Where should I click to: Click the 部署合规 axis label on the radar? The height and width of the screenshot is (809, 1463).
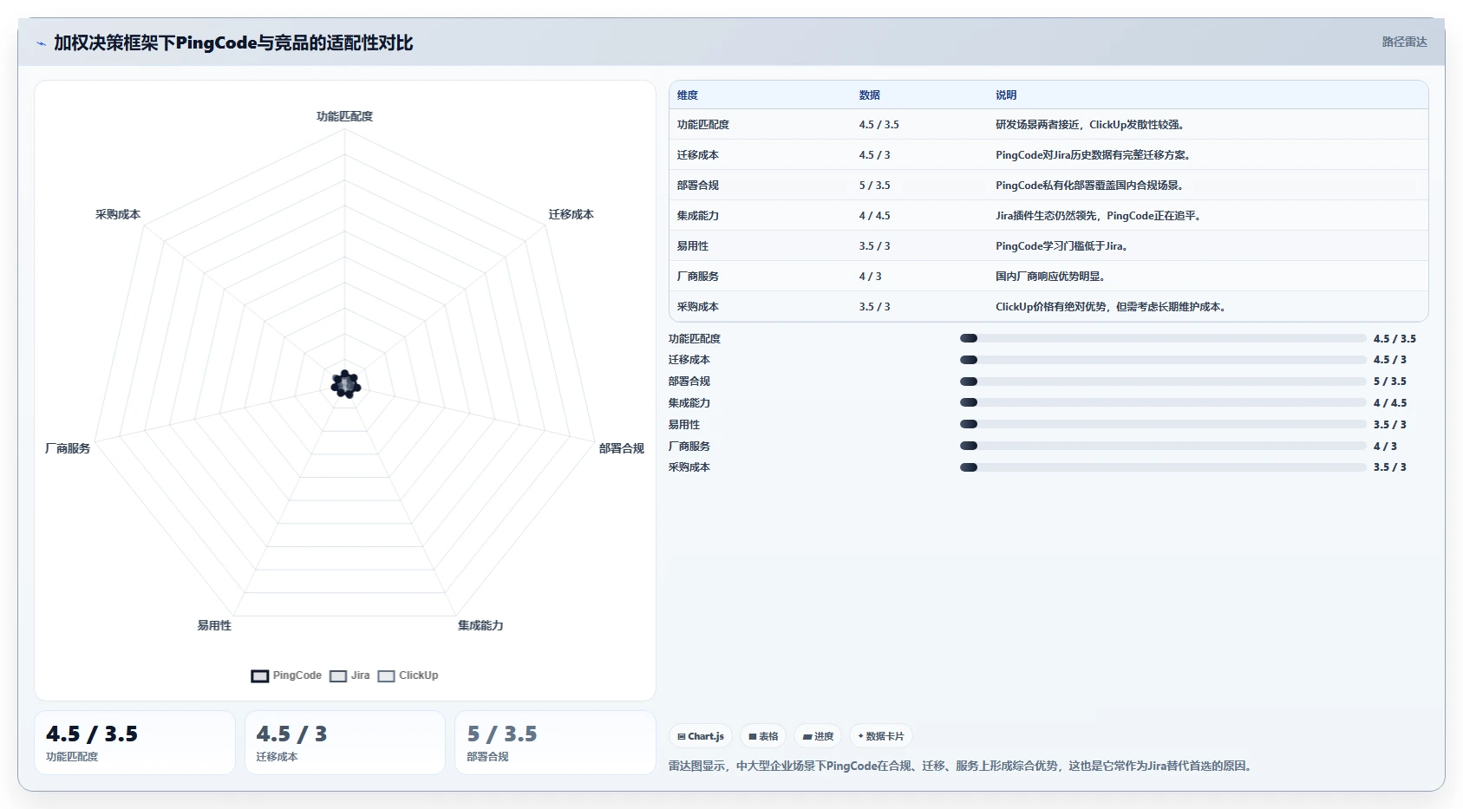pos(621,448)
